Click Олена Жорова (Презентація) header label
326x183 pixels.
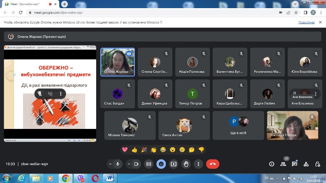point(42,37)
